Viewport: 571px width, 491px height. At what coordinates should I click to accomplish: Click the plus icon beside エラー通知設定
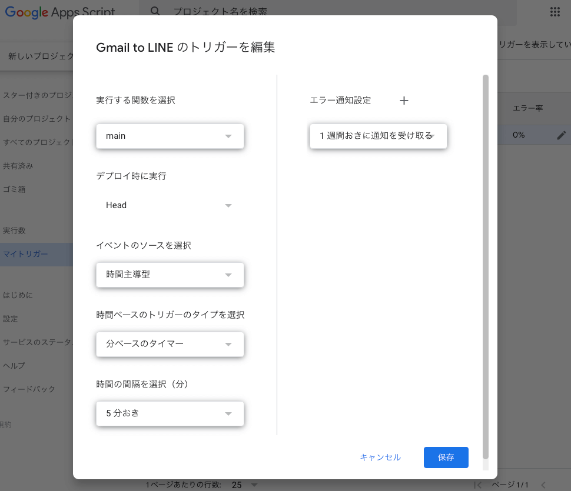pos(404,101)
